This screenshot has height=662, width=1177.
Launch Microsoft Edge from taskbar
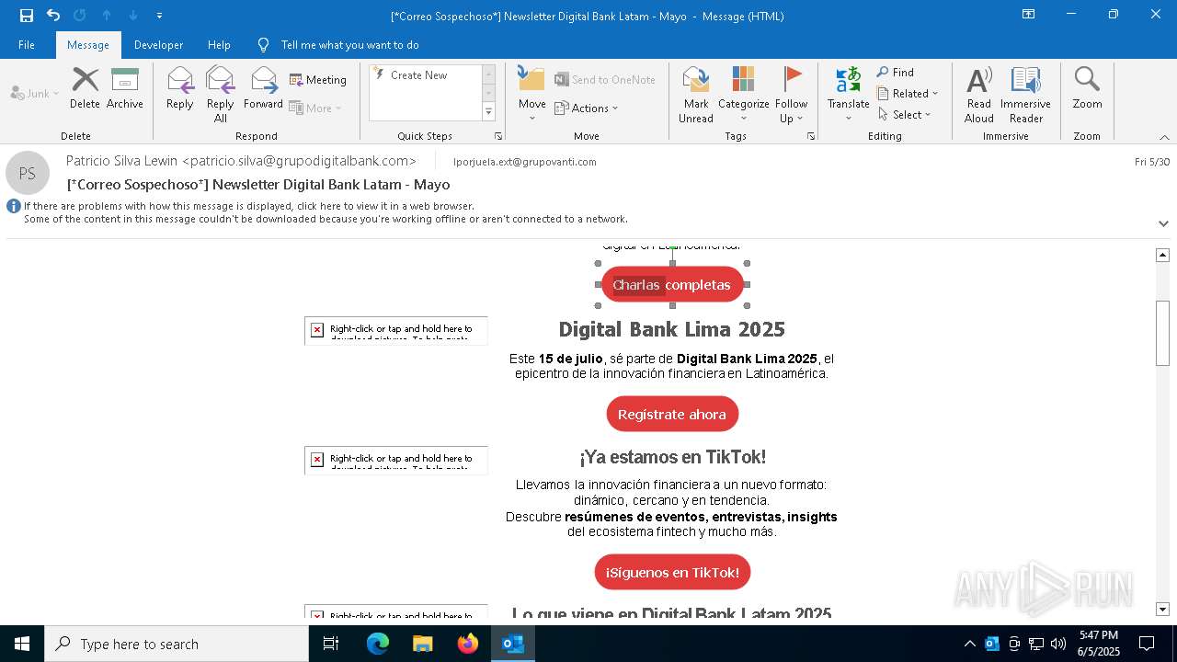tap(378, 644)
